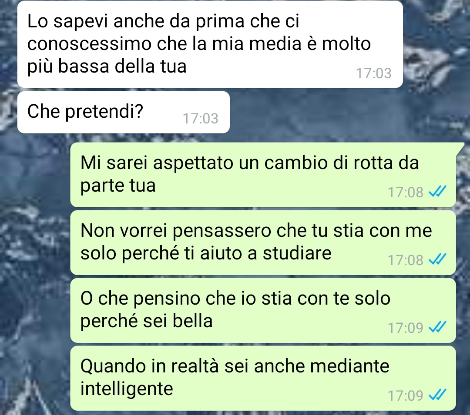Tap the 17:09 timestamp on 'intelligente' message
The width and height of the screenshot is (470, 415).
coord(405,395)
